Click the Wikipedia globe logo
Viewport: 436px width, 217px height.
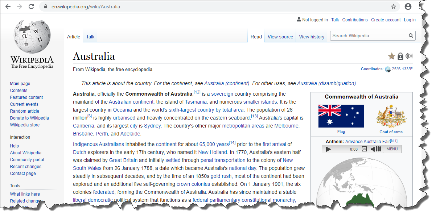[32, 37]
